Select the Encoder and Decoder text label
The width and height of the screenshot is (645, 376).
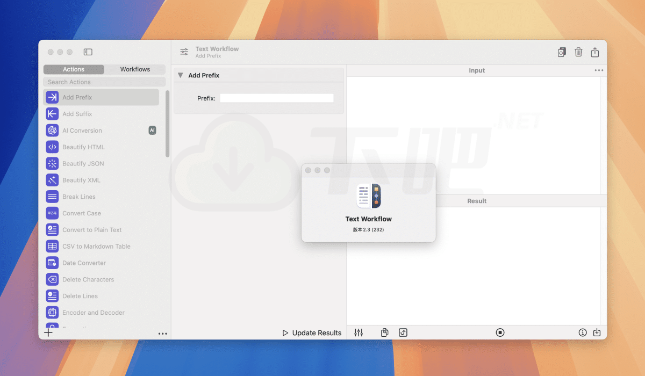click(94, 313)
